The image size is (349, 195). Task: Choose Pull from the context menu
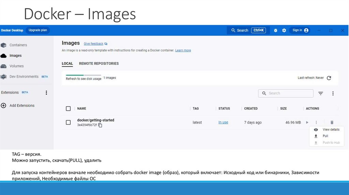point(325,136)
